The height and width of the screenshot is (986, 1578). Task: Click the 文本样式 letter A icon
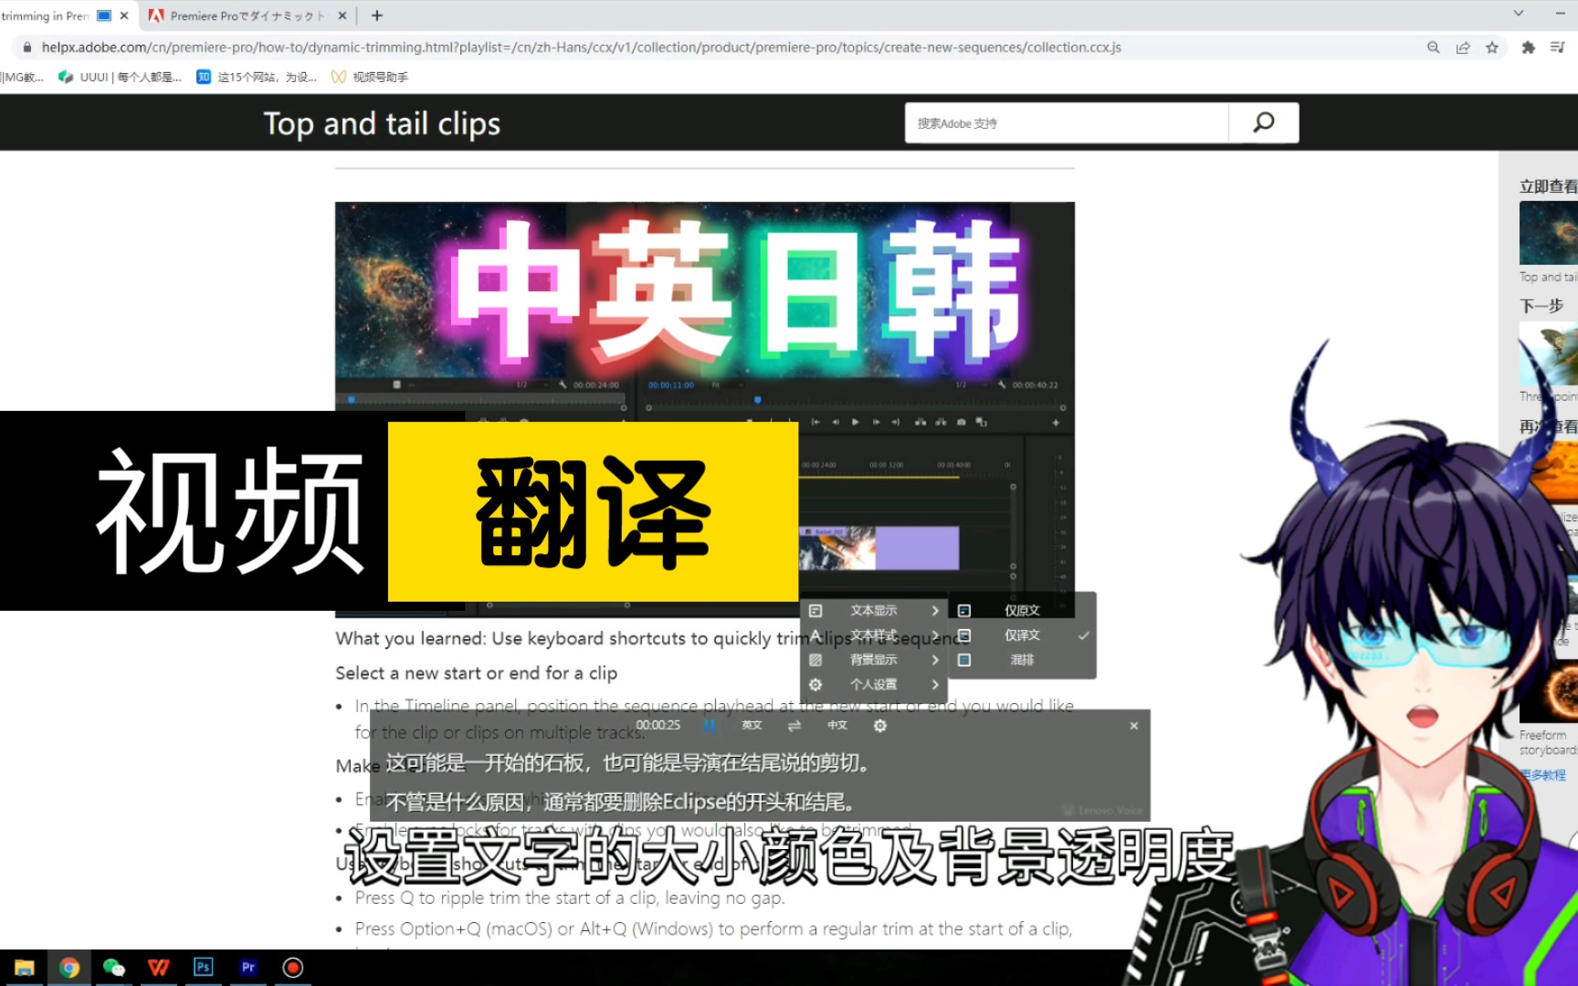[815, 635]
